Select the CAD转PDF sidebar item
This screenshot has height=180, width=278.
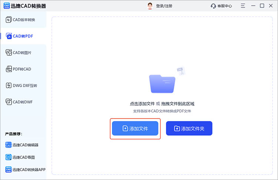click(23, 36)
